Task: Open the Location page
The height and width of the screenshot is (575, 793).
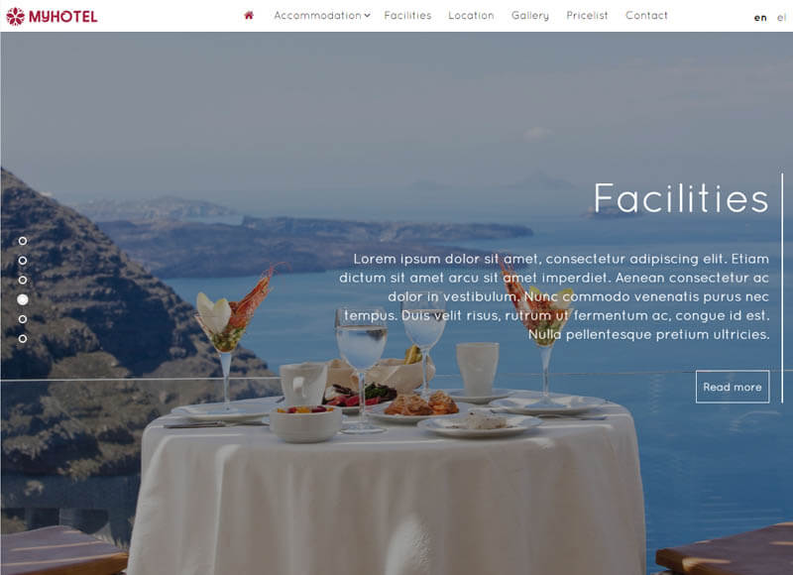Action: pos(471,16)
